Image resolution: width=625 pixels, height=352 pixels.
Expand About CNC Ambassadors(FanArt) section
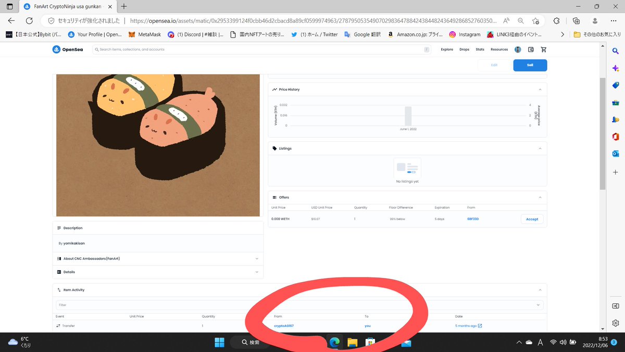[158, 259]
